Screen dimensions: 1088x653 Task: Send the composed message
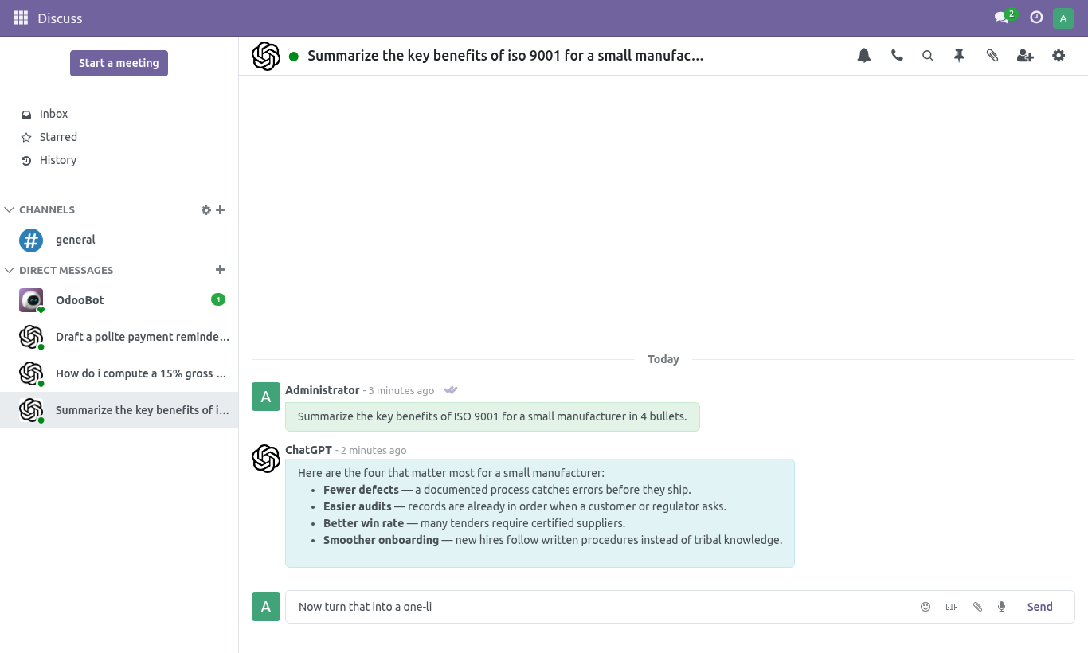[1039, 607]
